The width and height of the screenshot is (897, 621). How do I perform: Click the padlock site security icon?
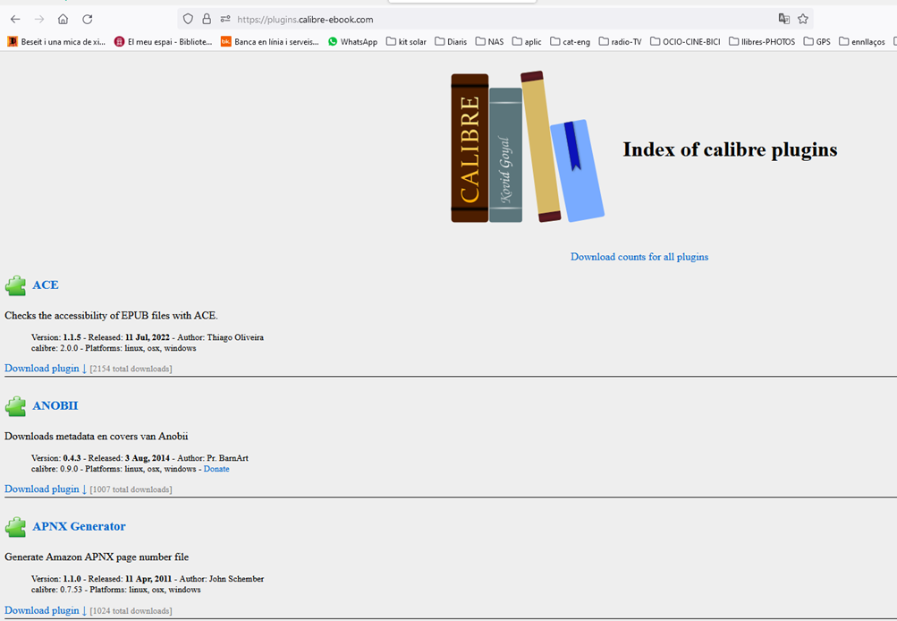click(x=207, y=19)
